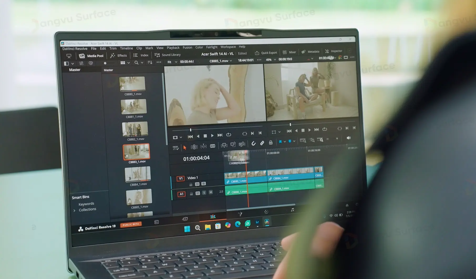Click the Insert Clip edit icon

[224, 145]
